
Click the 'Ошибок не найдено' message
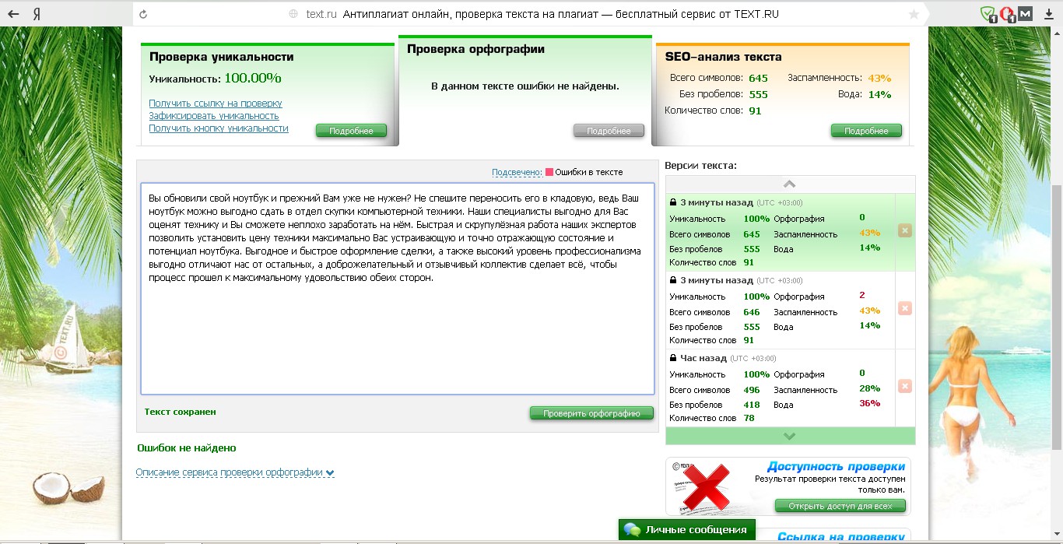pyautogui.click(x=187, y=448)
